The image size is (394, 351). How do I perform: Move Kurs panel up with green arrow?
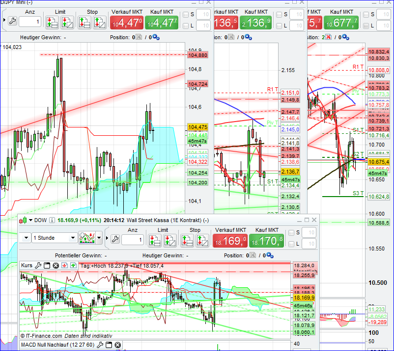click(73, 265)
